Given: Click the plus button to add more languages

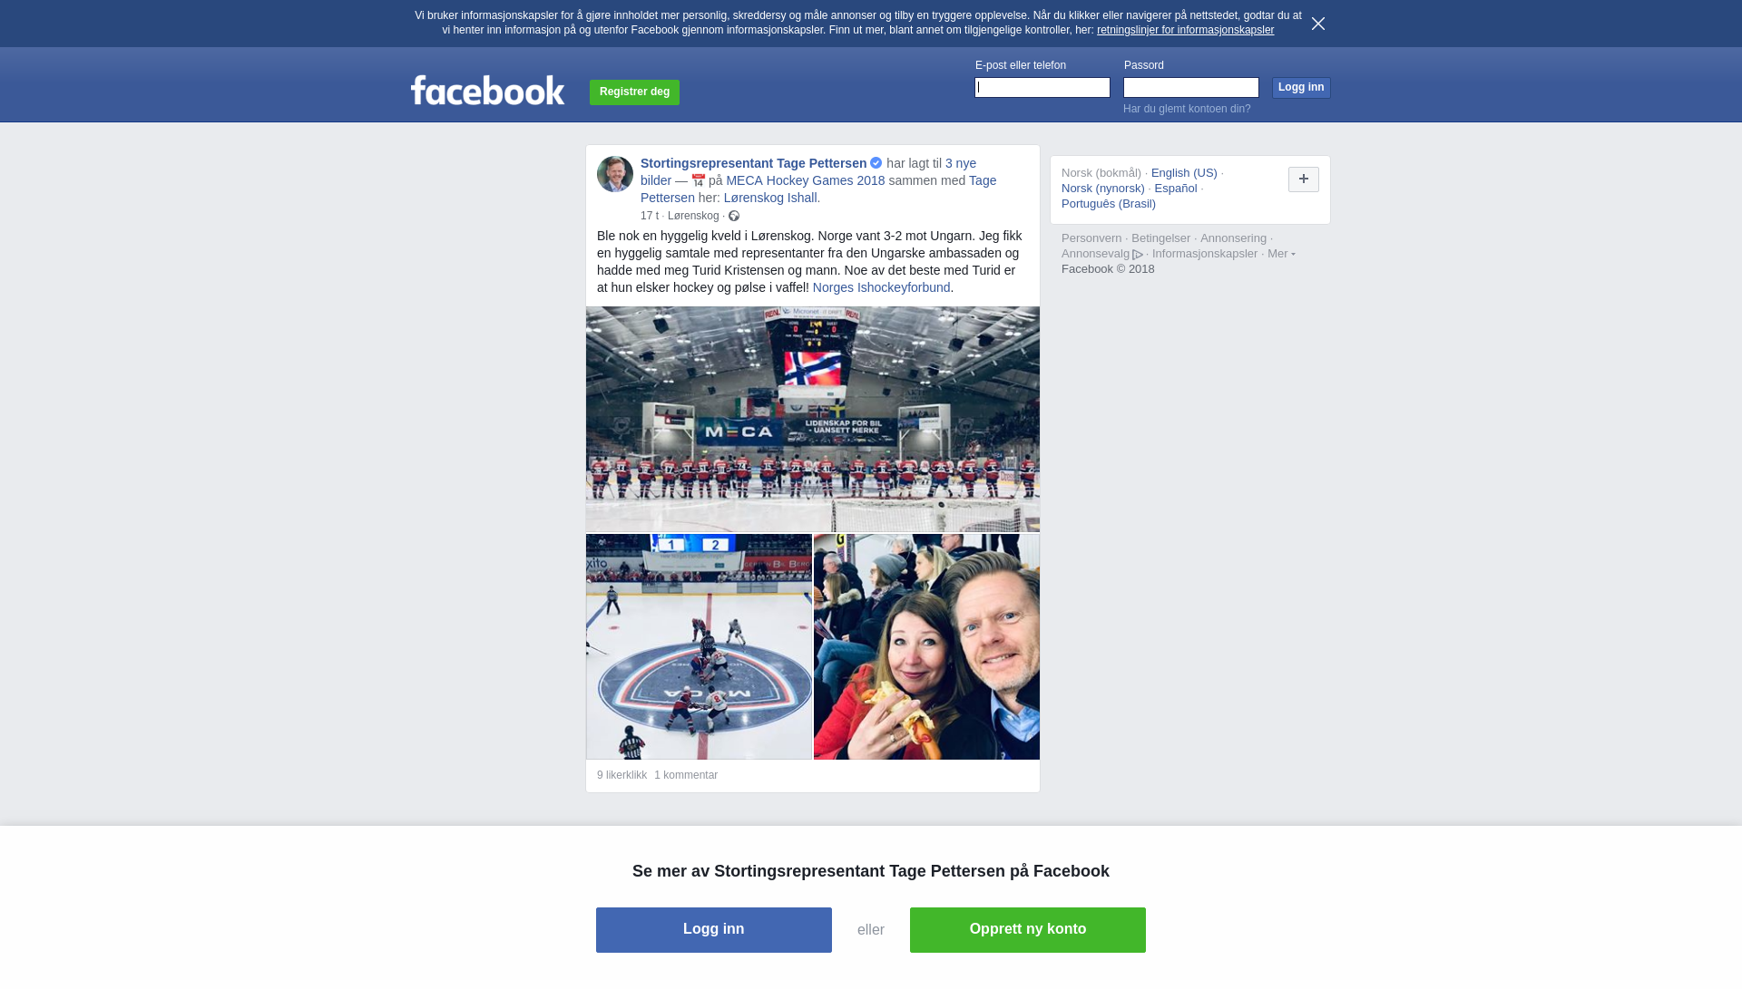Looking at the screenshot, I should pos(1304,179).
